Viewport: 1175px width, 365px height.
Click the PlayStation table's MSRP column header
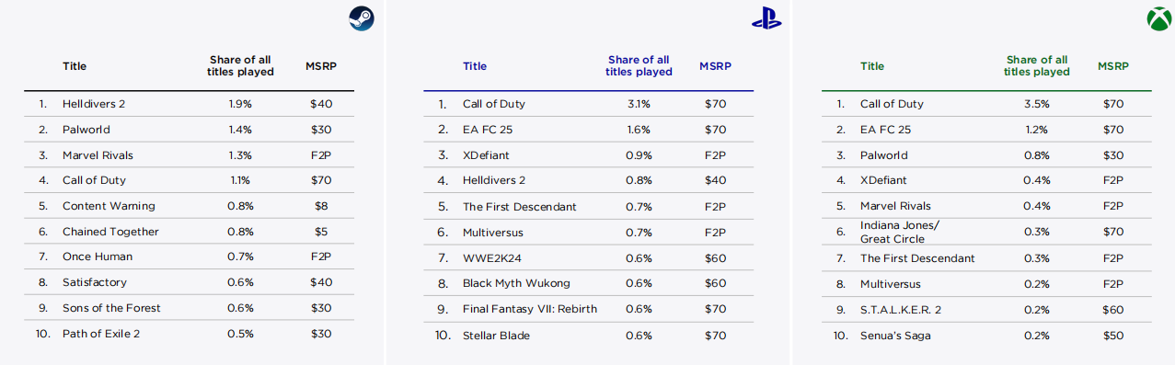tap(715, 66)
